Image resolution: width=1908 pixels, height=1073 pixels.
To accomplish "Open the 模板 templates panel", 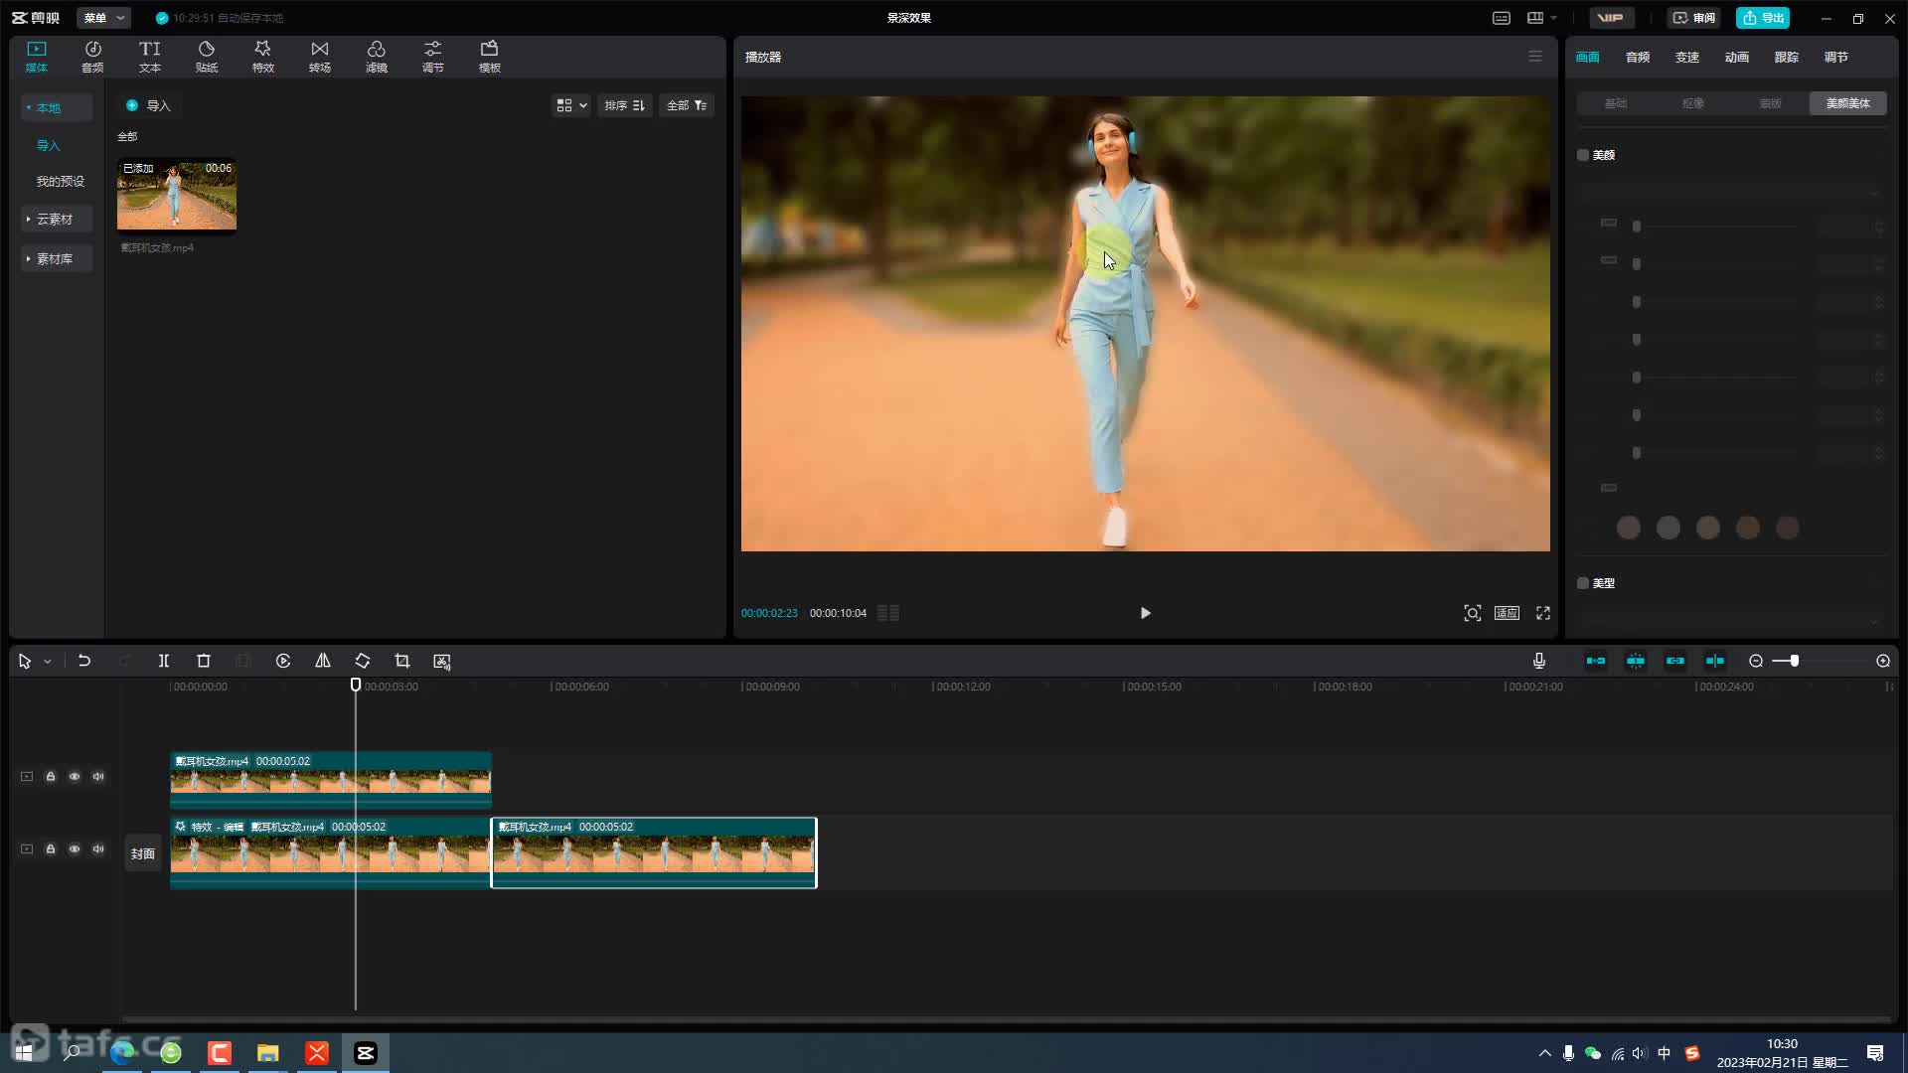I will pyautogui.click(x=490, y=57).
